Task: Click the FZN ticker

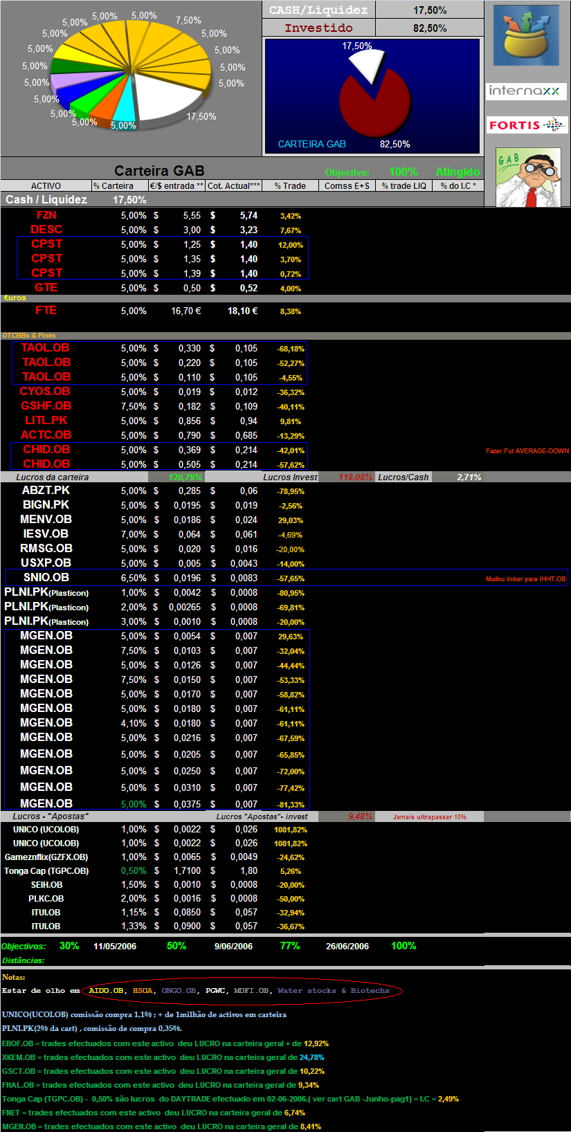Action: point(46,215)
